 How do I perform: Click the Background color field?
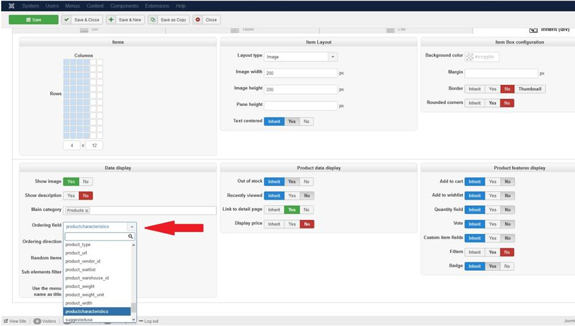coord(486,57)
